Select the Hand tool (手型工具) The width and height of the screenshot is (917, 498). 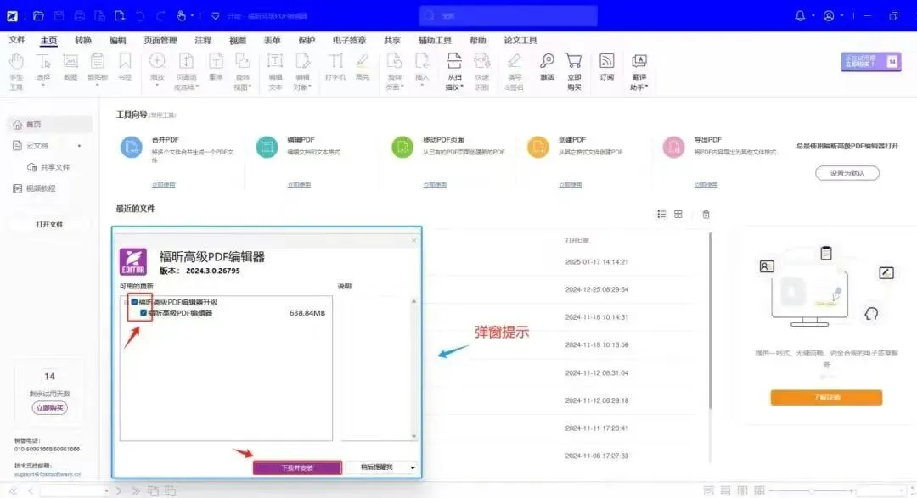coord(16,71)
